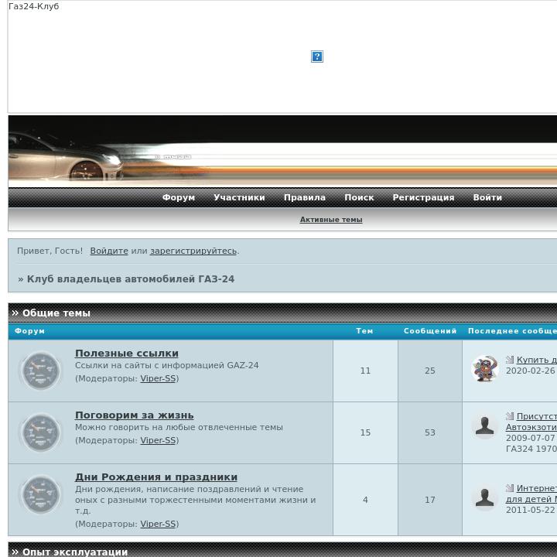Click the Газ24-Клуб text at the top
Image resolution: width=557 pixels, height=557 pixels.
tap(34, 6)
